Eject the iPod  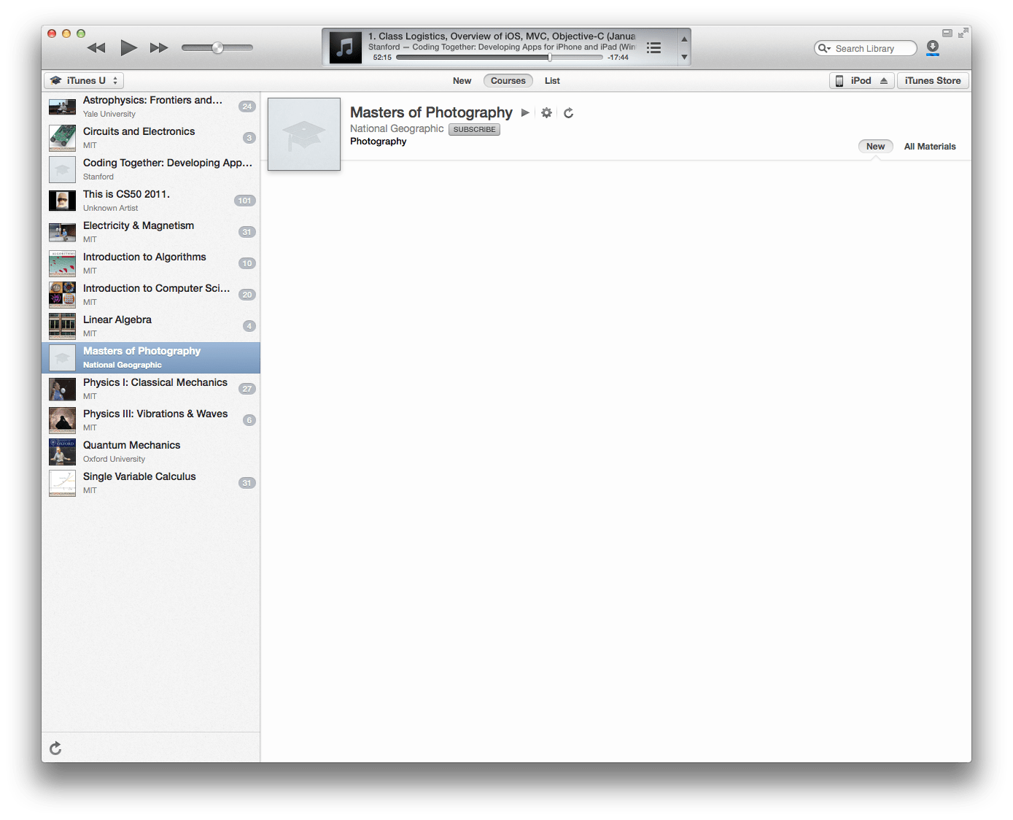[884, 80]
